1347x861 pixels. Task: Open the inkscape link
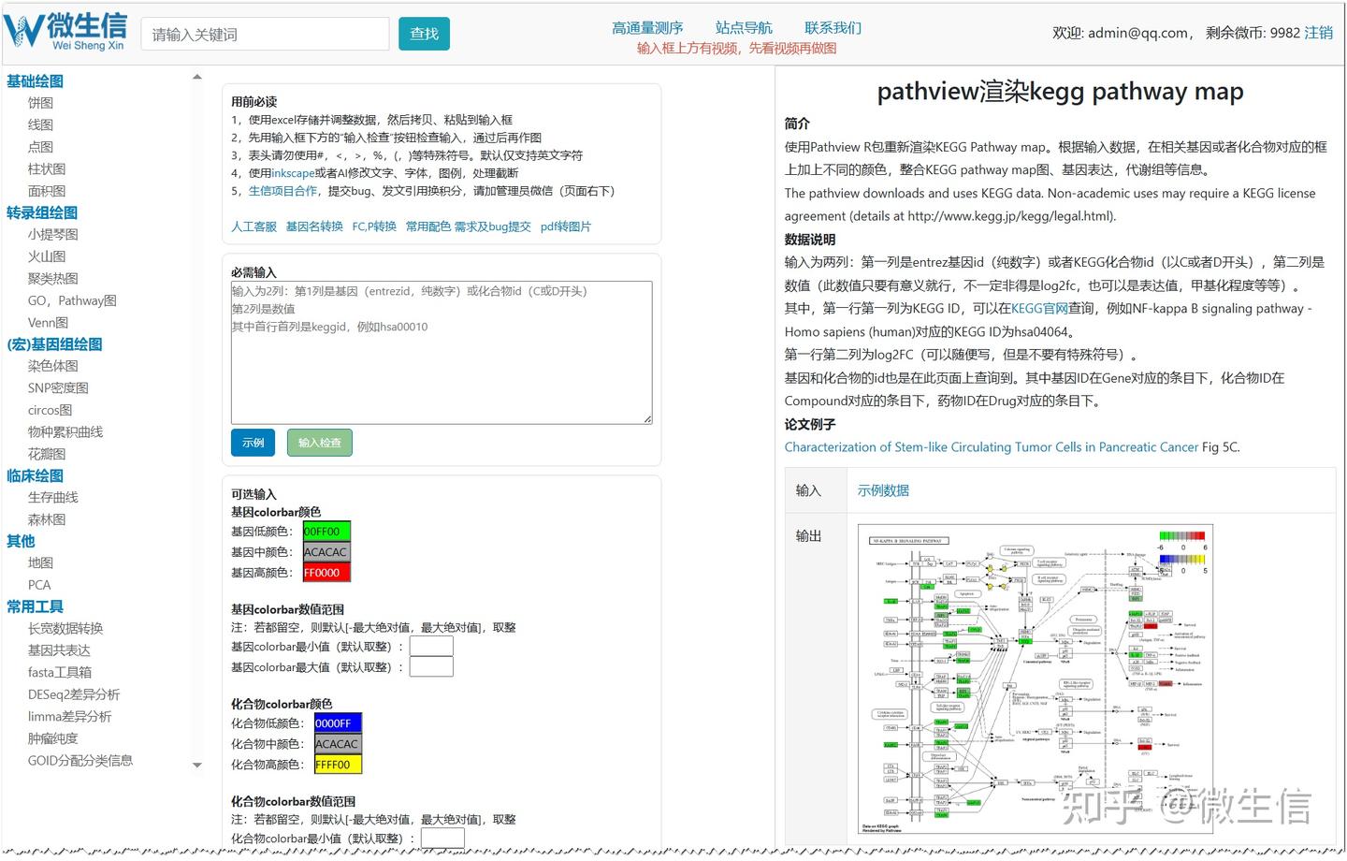click(x=293, y=173)
